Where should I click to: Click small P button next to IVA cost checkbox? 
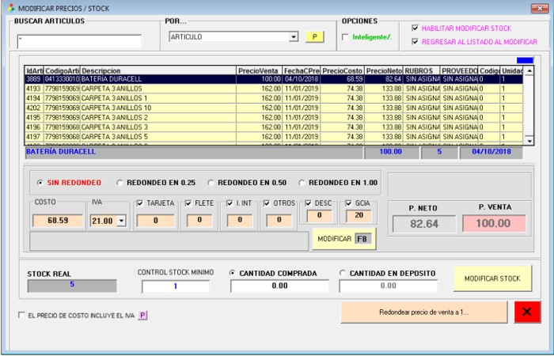point(143,315)
